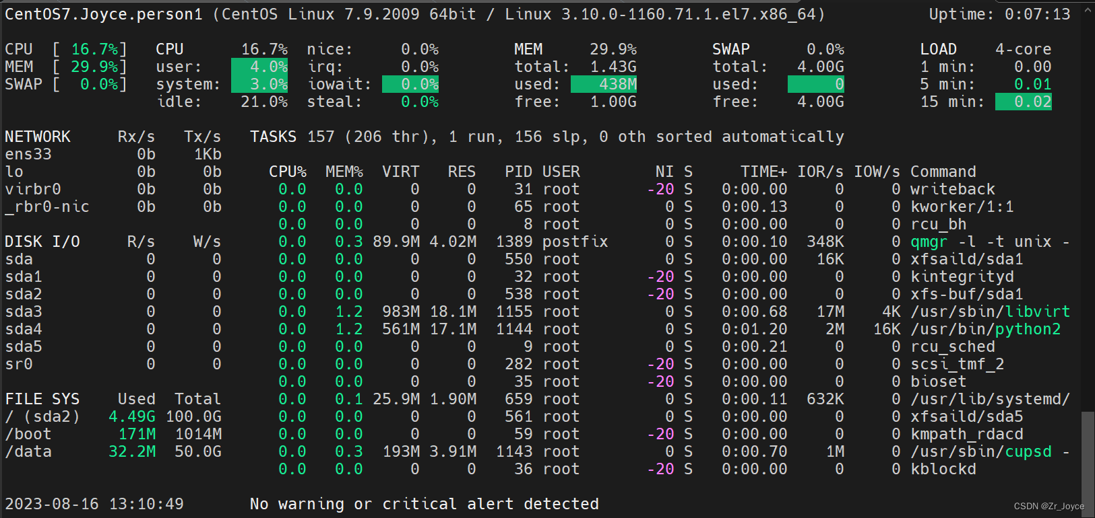Screen dimensions: 1095x518
Task: Click the sr0 disk row
Action: pyautogui.click(x=113, y=364)
